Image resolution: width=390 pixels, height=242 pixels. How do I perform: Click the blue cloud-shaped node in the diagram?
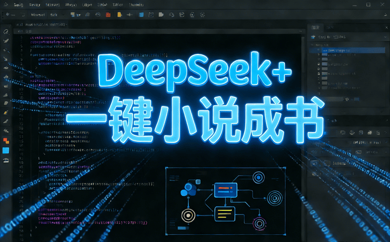click(188, 189)
